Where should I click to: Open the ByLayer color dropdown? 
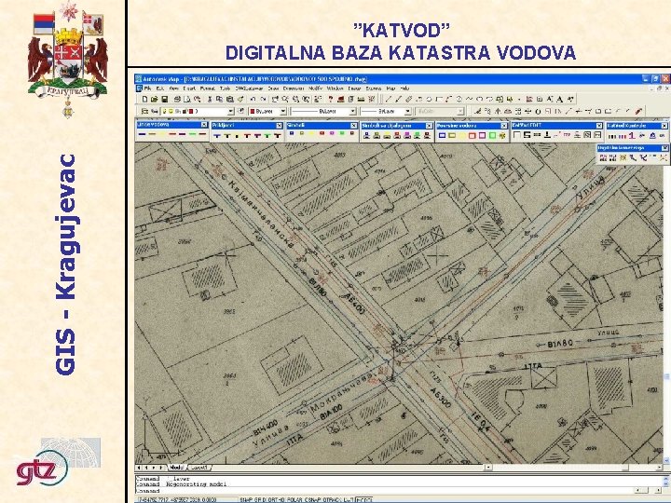pos(283,111)
